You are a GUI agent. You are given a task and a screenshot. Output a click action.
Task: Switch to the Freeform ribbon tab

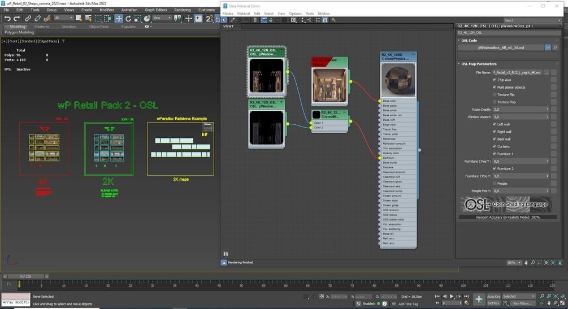click(41, 27)
